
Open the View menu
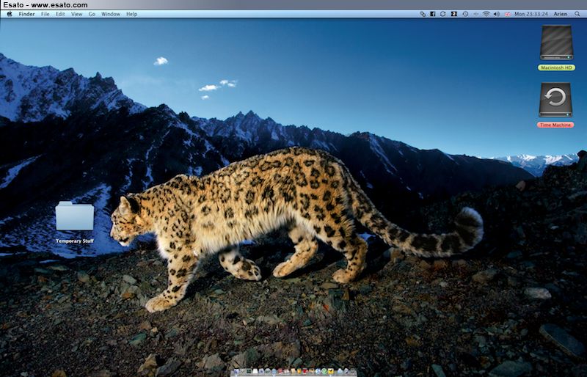[x=77, y=14]
